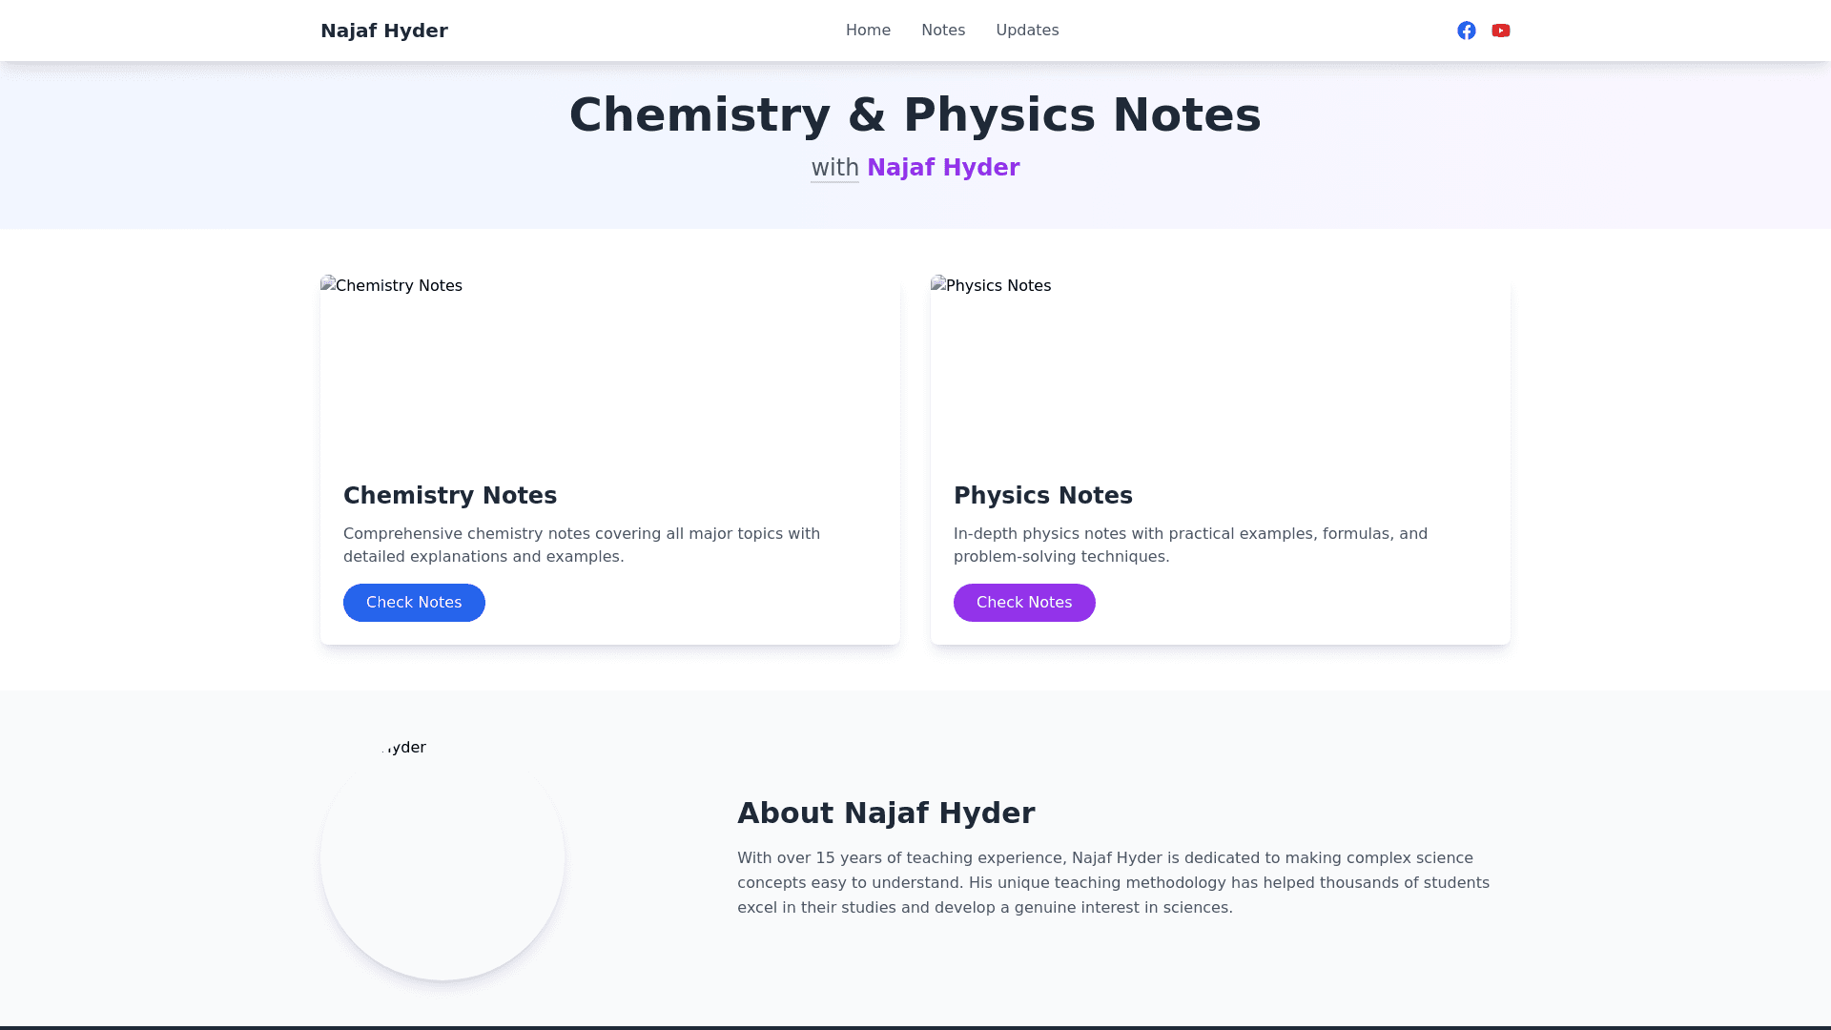The height and width of the screenshot is (1030, 1831).
Task: Click the purple Najaf Hyder hero text
Action: 943,168
